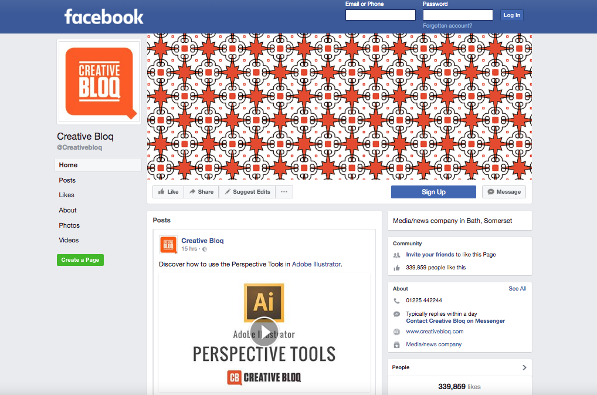Click the Log In button

click(x=512, y=15)
